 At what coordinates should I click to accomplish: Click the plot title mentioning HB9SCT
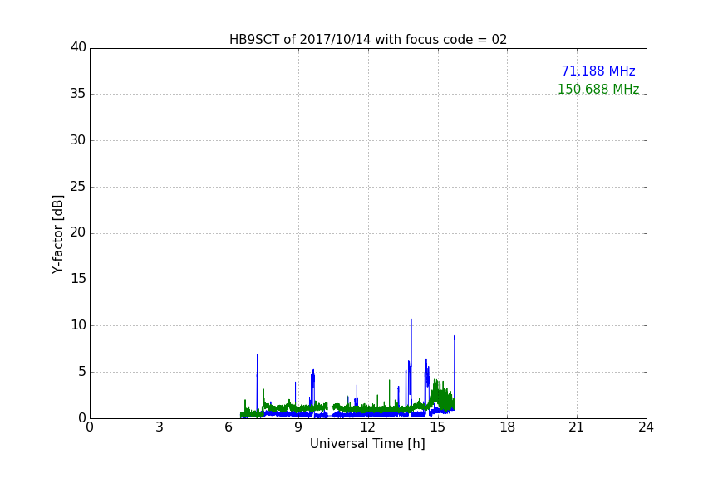(367, 40)
